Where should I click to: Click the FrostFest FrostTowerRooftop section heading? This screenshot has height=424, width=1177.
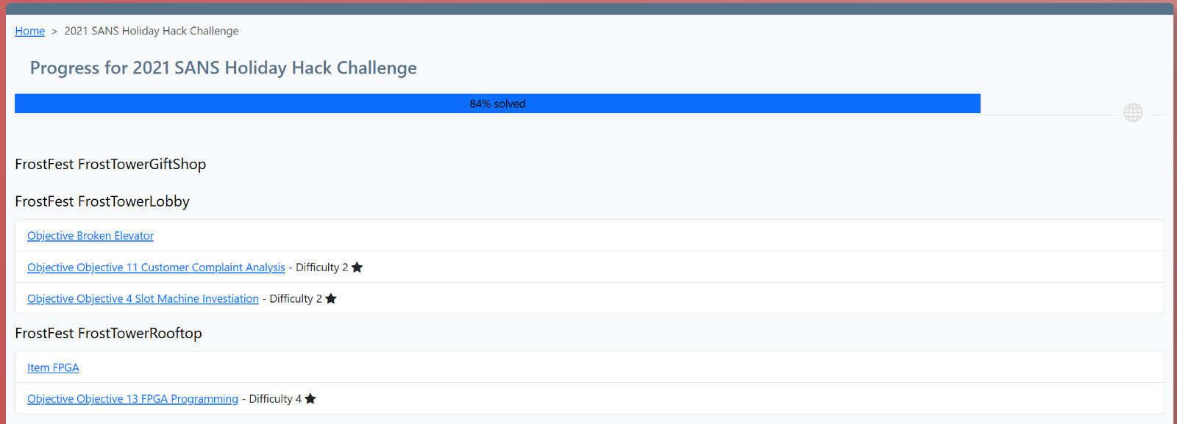tap(108, 334)
